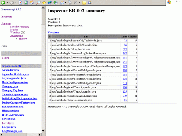This screenshot has width=182, height=136.
Task: Expand the Mail dropdown arrow
Action: [x=66, y=2]
